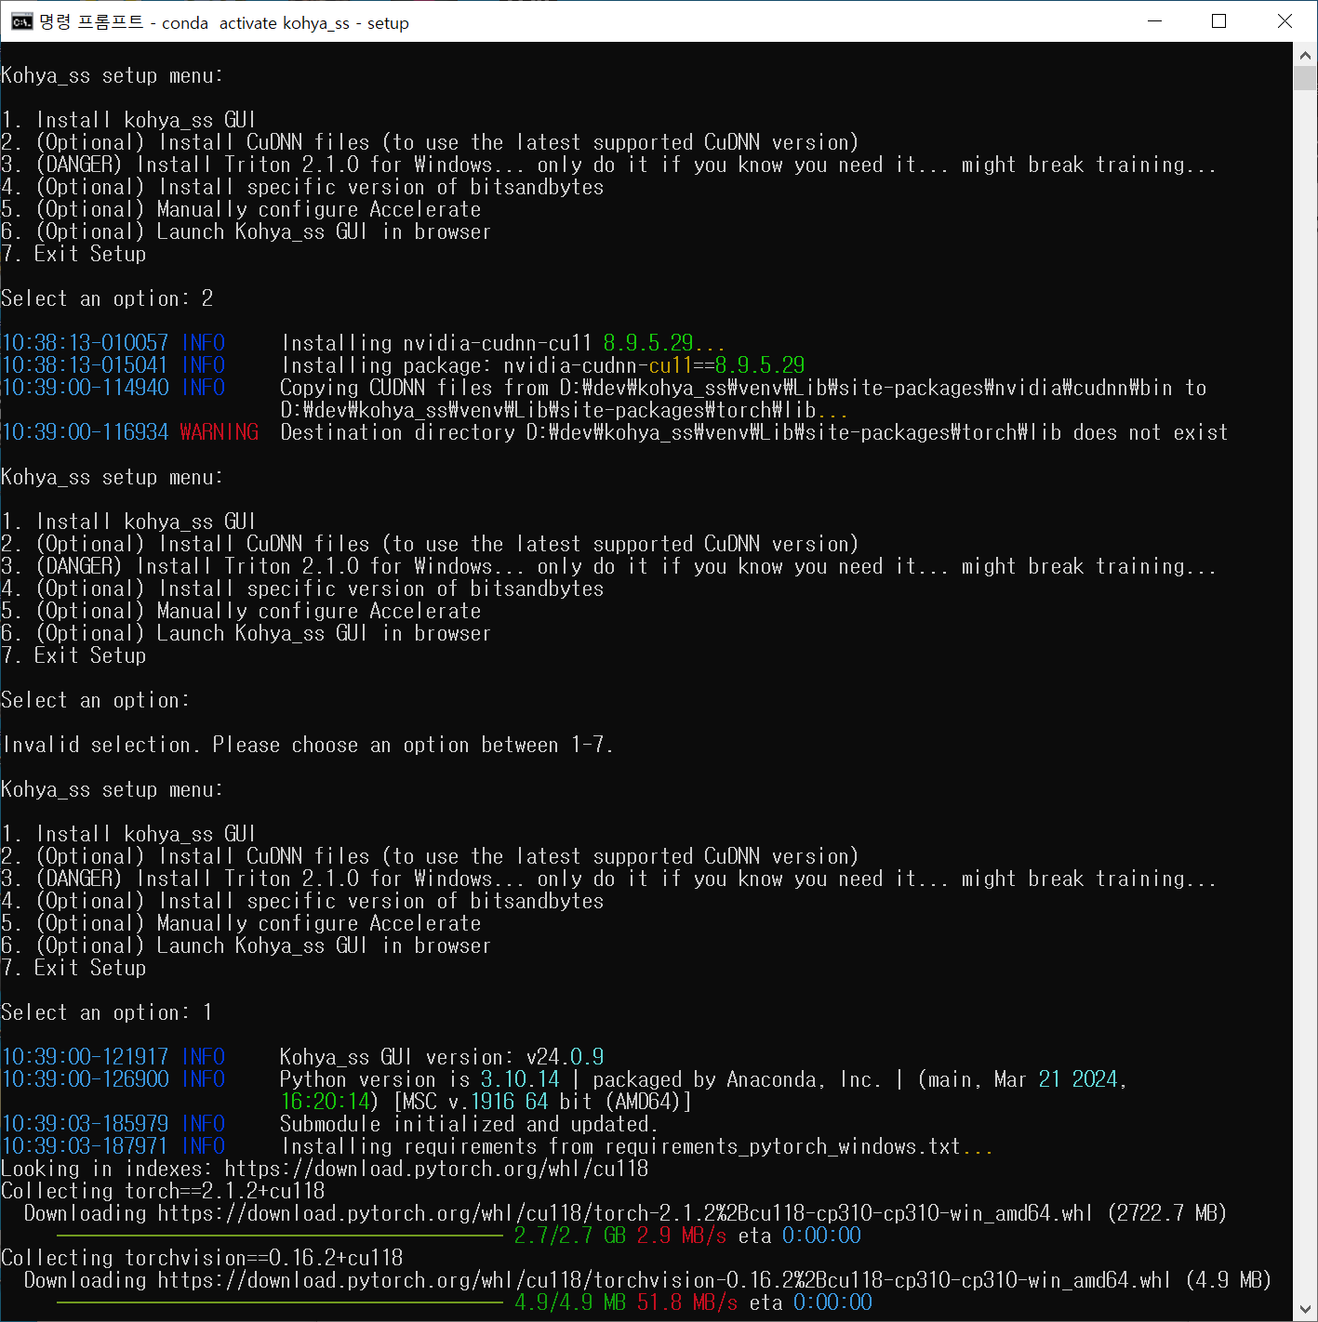The width and height of the screenshot is (1318, 1322).
Task: Click '2.9 MB/s' download speed text
Action: coord(682,1236)
